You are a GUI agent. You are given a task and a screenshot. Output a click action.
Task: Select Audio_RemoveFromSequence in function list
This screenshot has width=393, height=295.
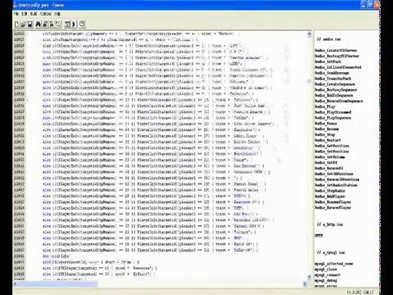(339, 101)
